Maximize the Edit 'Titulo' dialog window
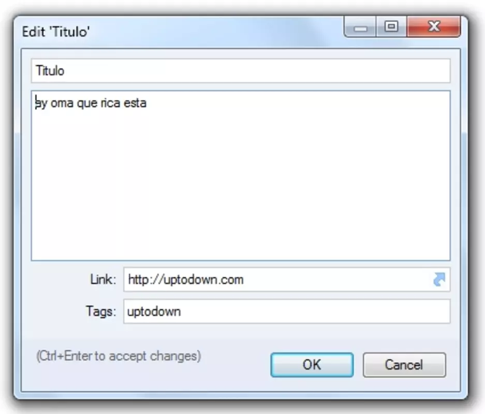 391,27
